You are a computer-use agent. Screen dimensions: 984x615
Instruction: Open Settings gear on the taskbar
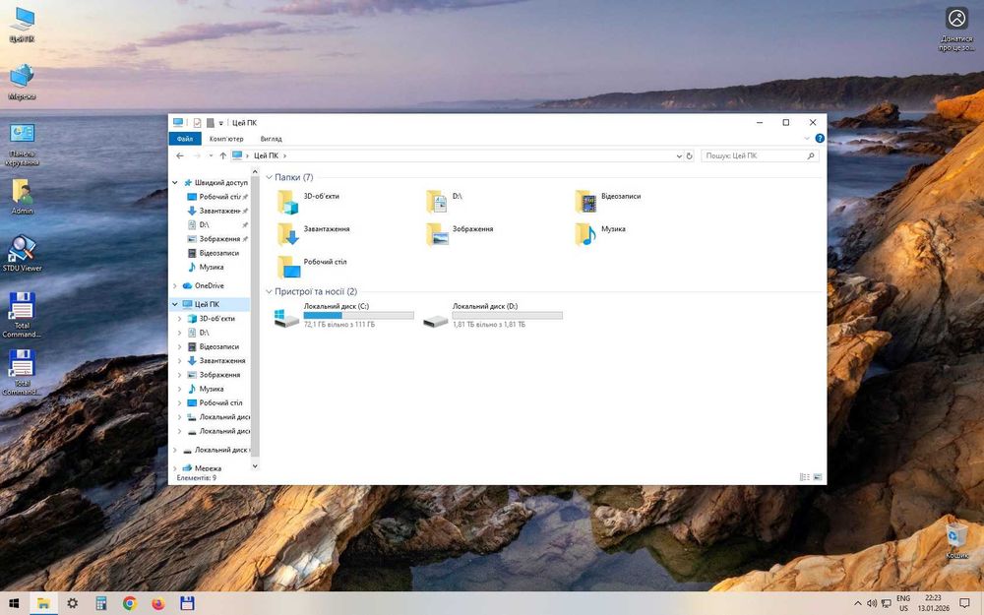pos(73,603)
